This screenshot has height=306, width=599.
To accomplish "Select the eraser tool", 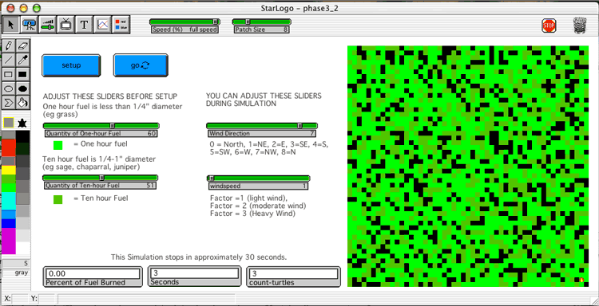I will tap(23, 46).
